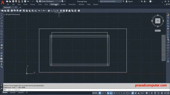Select the Erase tool in Modify toolbar
The image size is (170, 95).
[x=168, y=15]
